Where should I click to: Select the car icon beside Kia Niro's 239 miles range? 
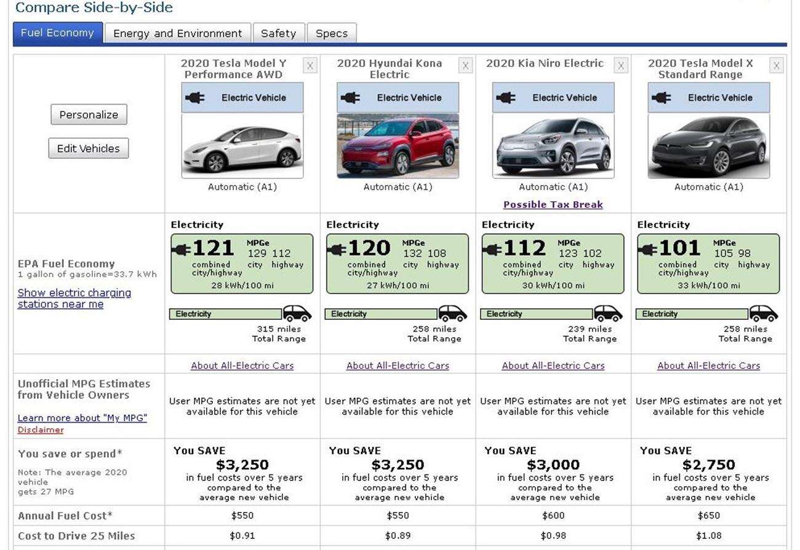pyautogui.click(x=609, y=314)
